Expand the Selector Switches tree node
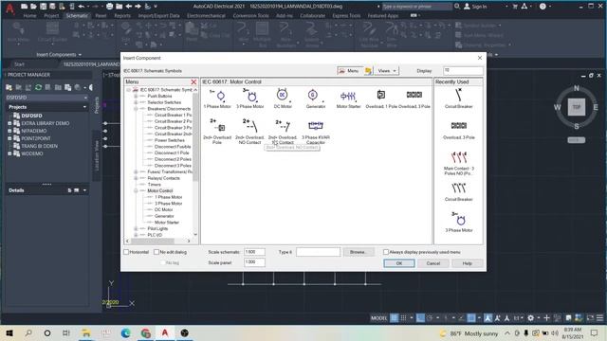Viewport: 607px width, 341px height. click(x=136, y=102)
